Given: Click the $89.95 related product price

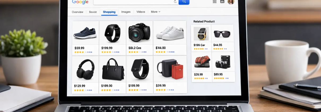Looking at the screenshot, I should tap(218, 74).
